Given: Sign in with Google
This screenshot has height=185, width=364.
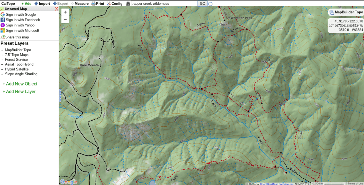Looking at the screenshot, I should (21, 14).
